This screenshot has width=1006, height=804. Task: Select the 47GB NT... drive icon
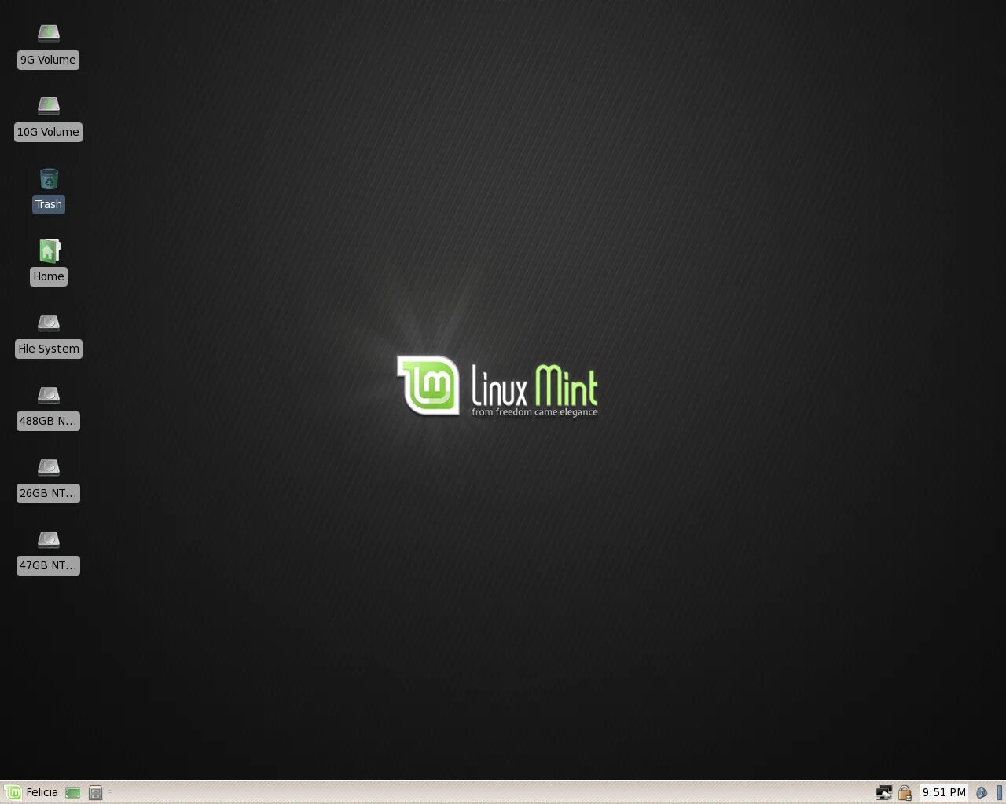tap(49, 539)
